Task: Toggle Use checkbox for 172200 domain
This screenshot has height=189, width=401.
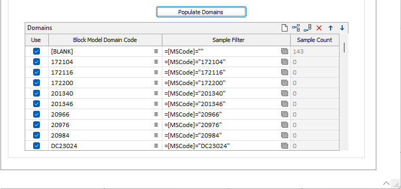Action: [37, 83]
